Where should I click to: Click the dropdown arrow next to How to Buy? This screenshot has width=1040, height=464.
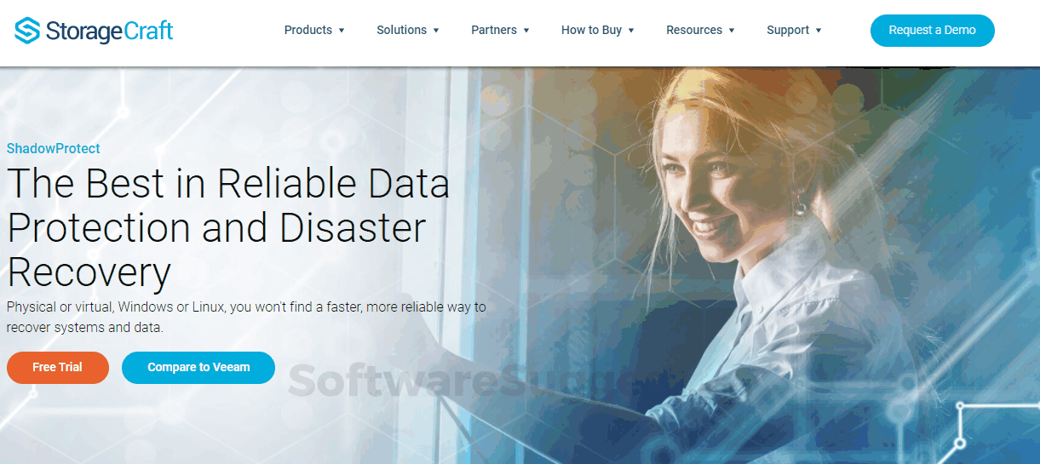click(x=631, y=31)
